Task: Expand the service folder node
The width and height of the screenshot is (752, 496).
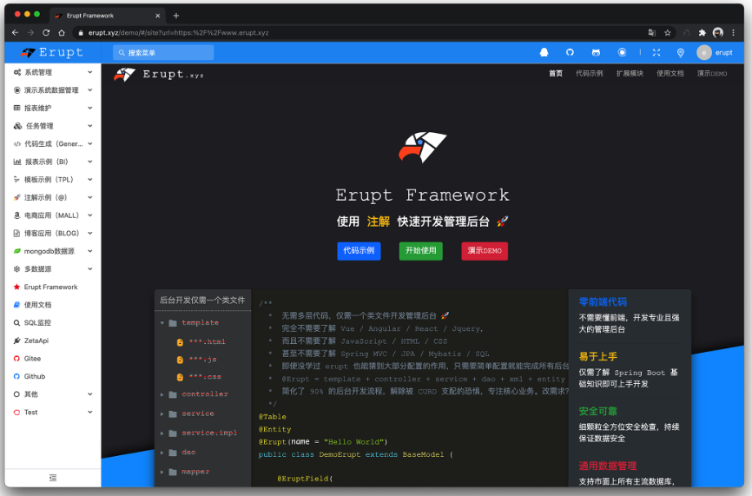Action: [162, 413]
